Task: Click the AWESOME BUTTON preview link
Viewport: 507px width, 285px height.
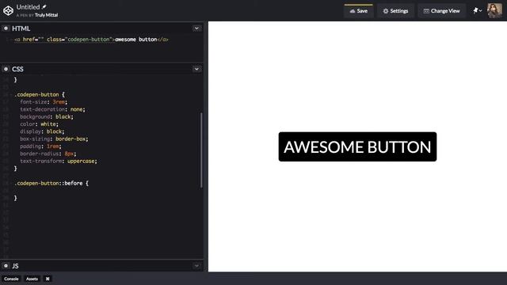Action: [x=357, y=146]
